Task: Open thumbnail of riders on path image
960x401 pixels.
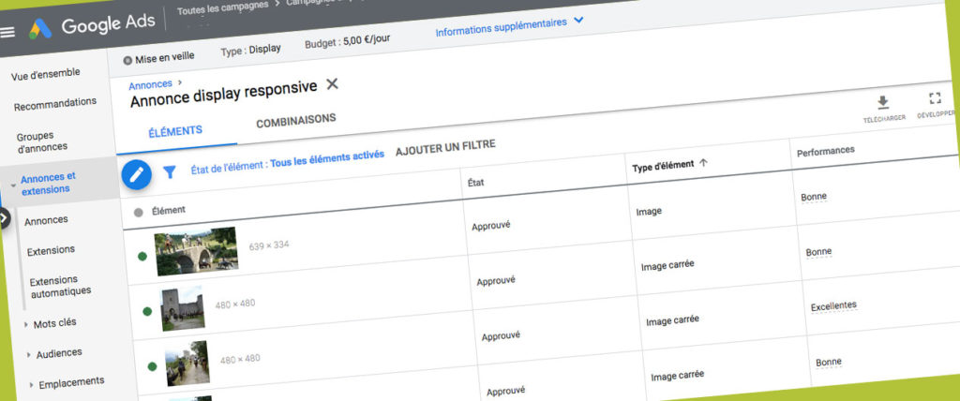Action: coord(187,364)
